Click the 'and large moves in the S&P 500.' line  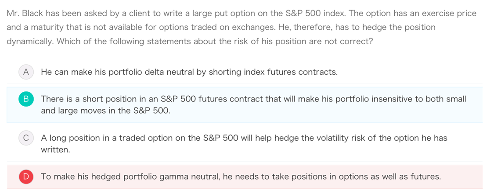point(106,111)
